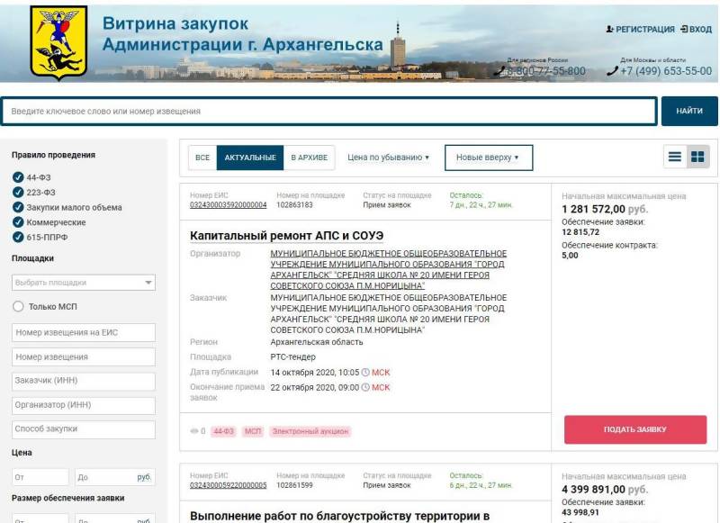Click the phone icon for Moscow number
Screen dimensions: 720x523
(612, 71)
